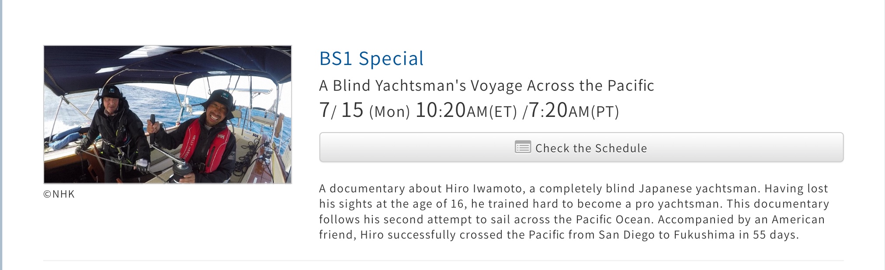This screenshot has height=270, width=885.
Task: Open the yachtsmen thumbnail image
Action: pos(167,114)
